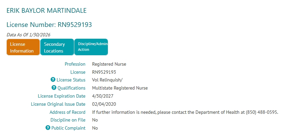Click the question mark icon next to Qualifications

coord(54,88)
